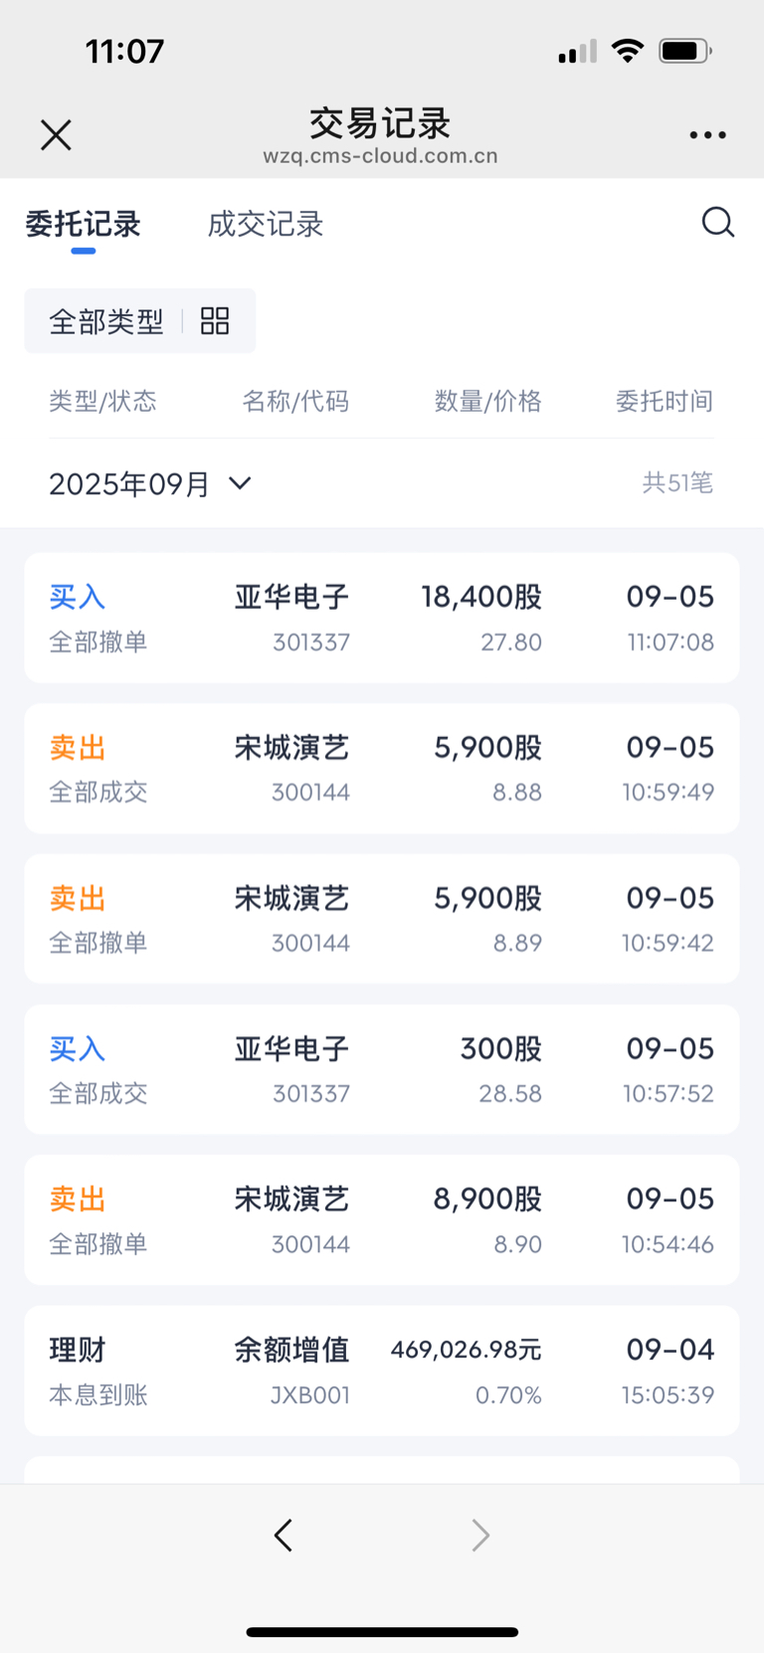
Task: Select the 委托记录 tab
Action: point(84,225)
